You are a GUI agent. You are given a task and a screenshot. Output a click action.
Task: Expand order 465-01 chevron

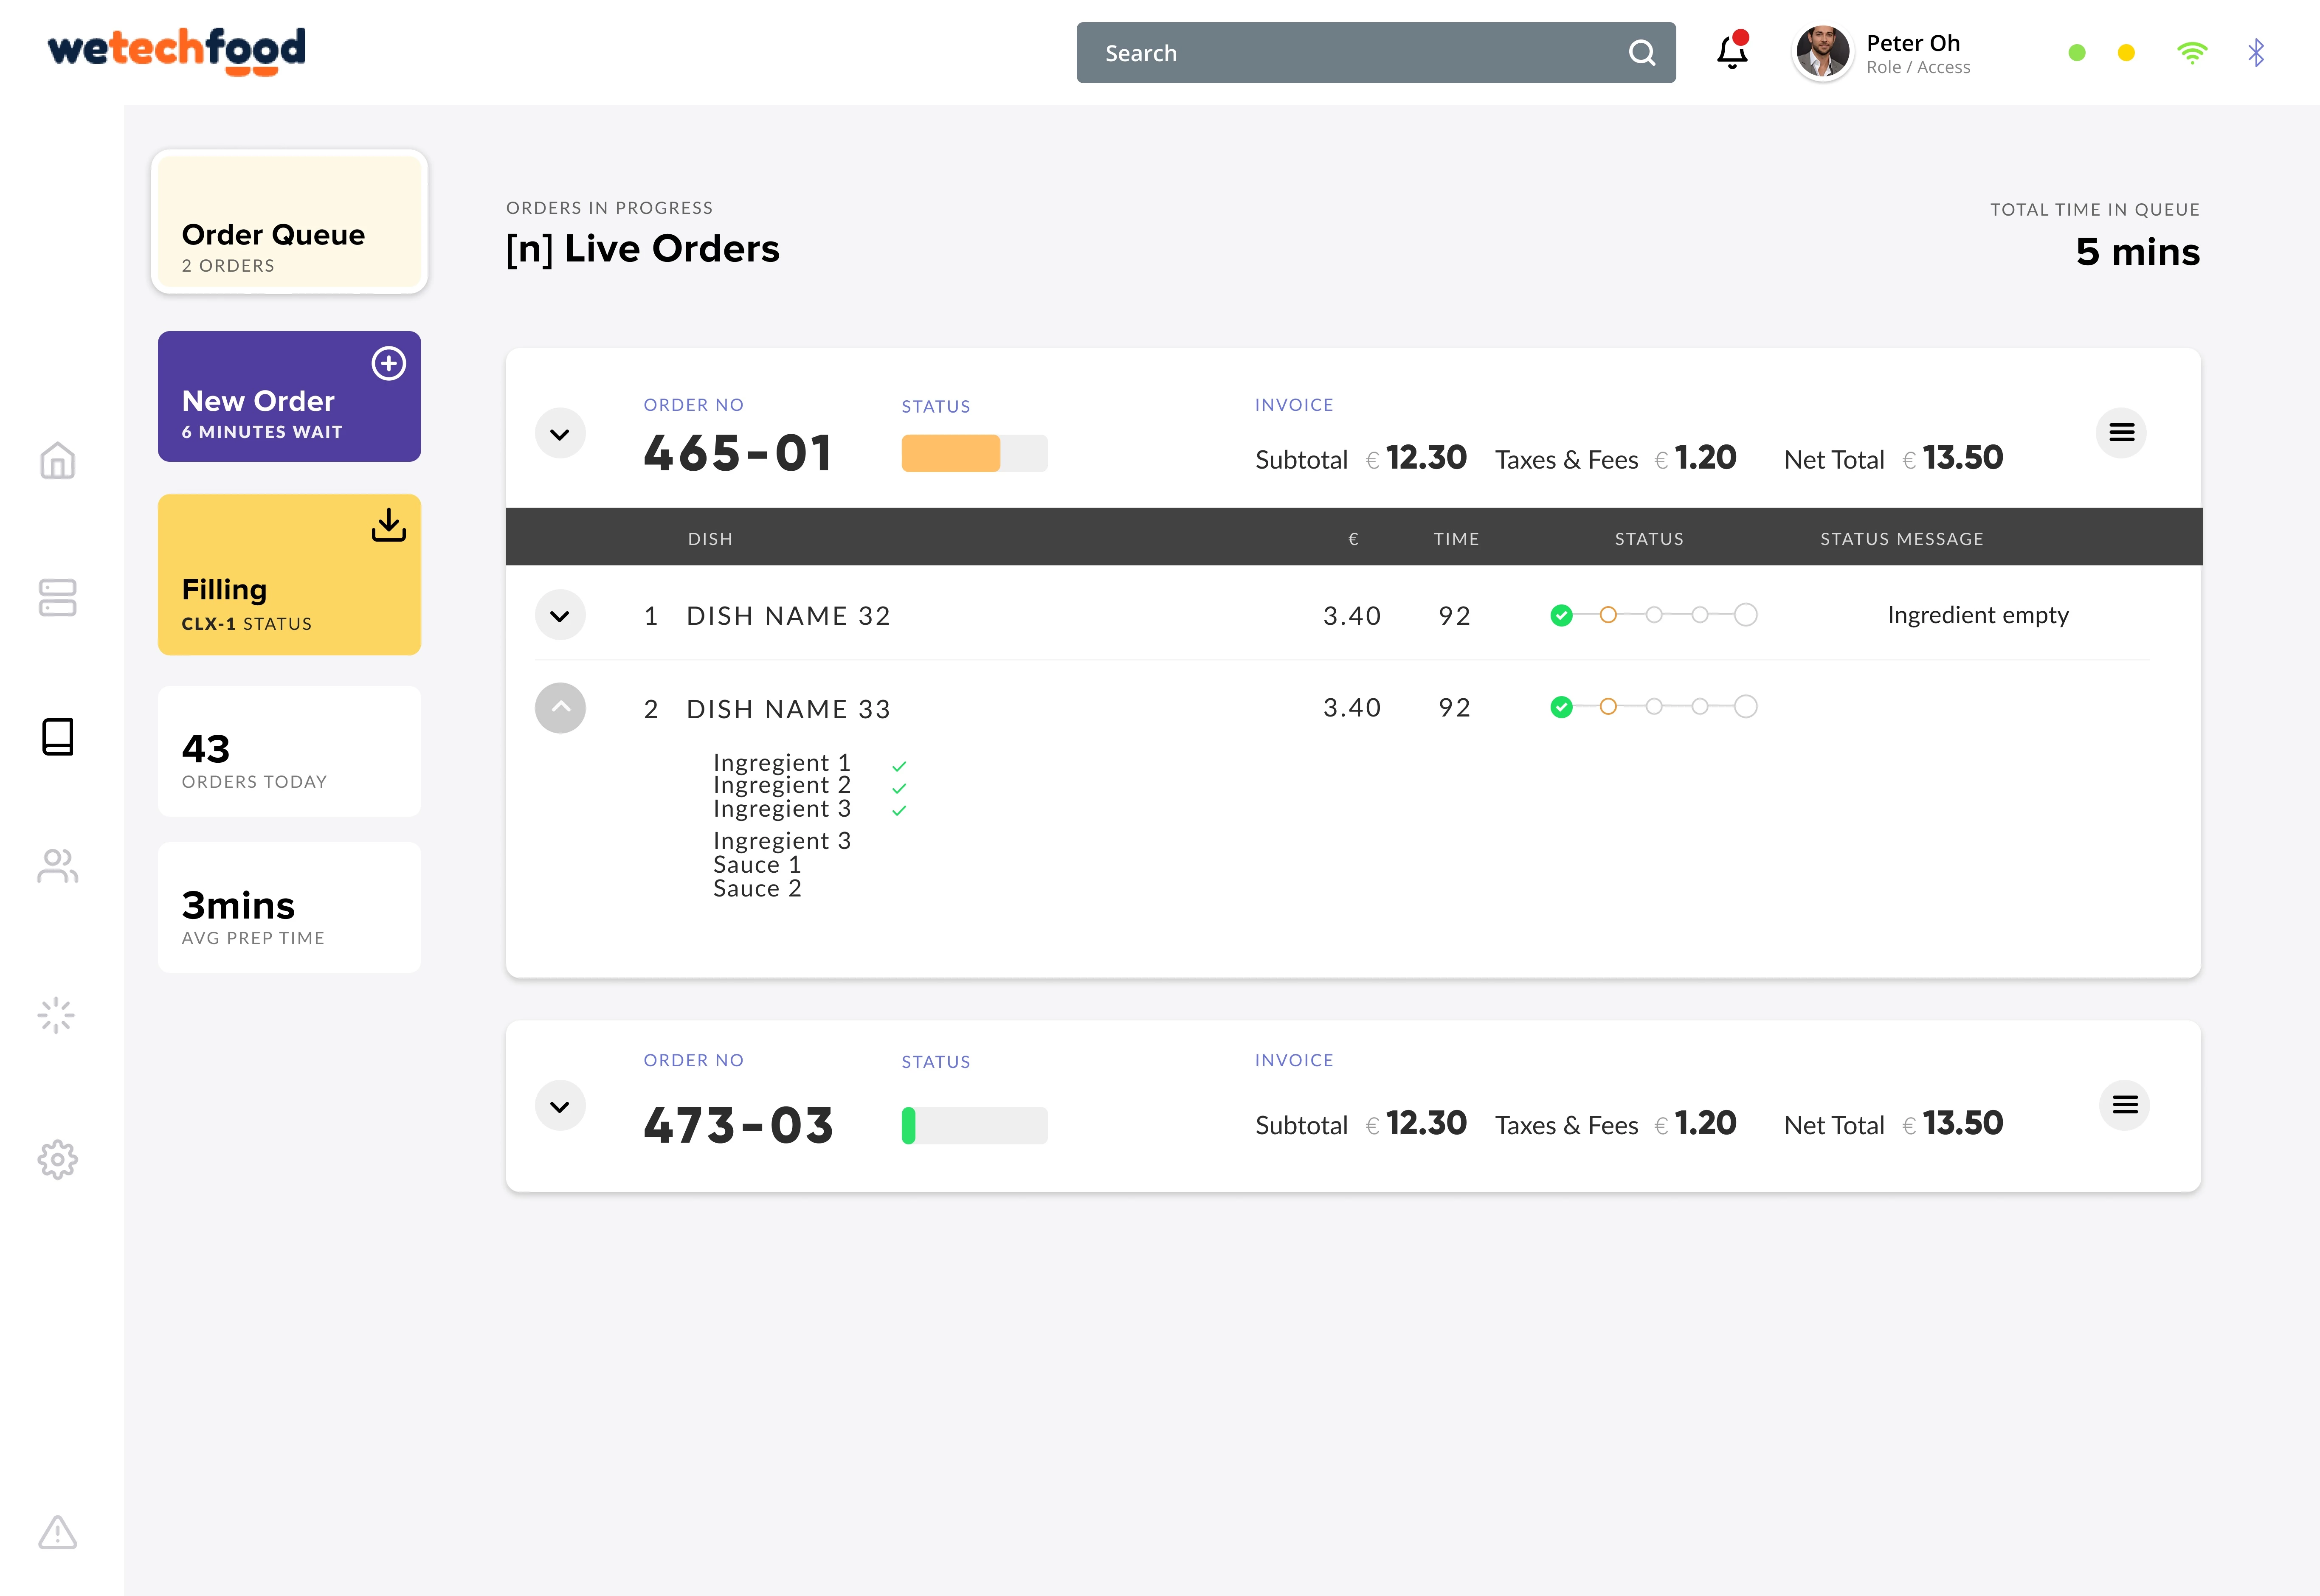coord(560,433)
